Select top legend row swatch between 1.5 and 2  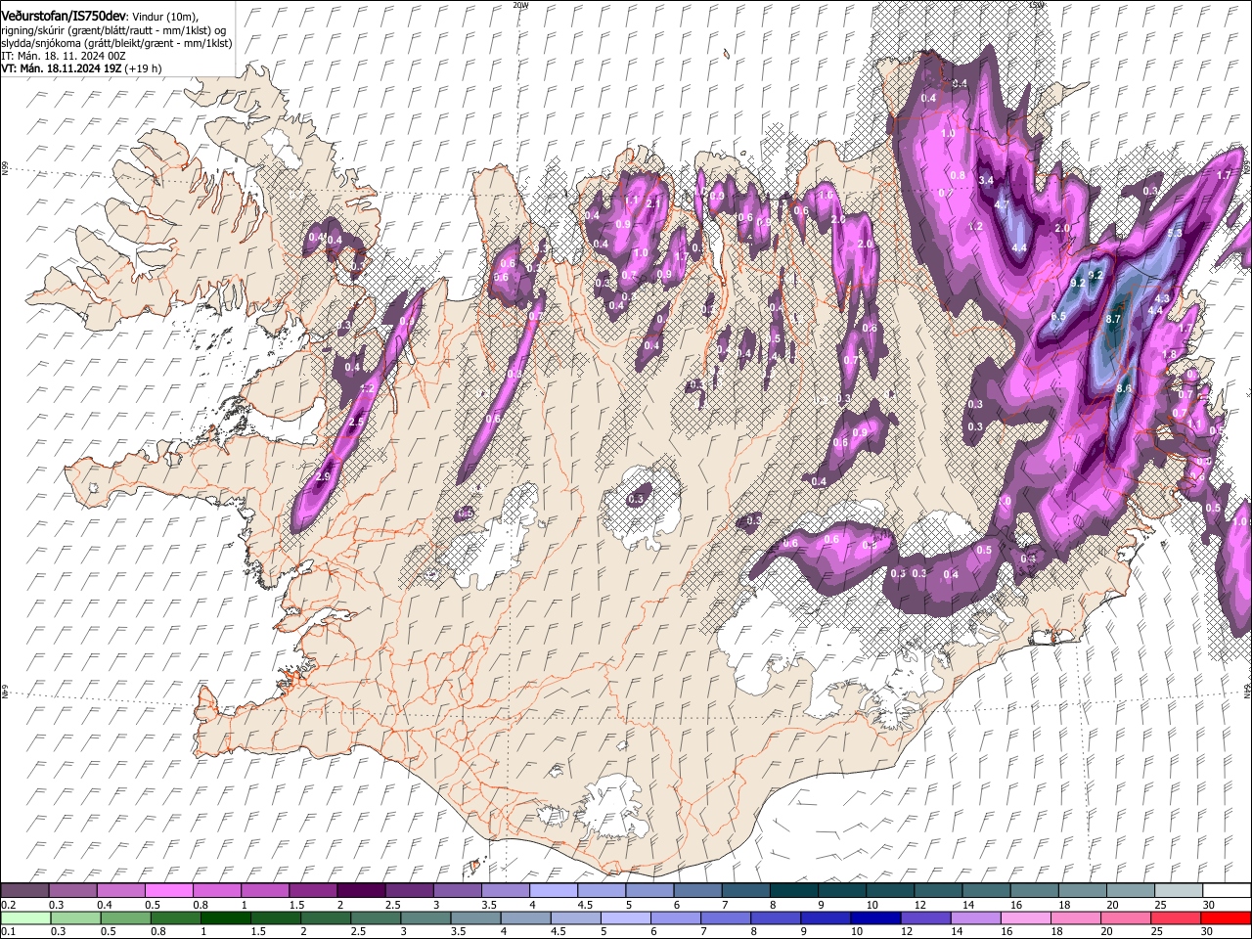point(313,890)
